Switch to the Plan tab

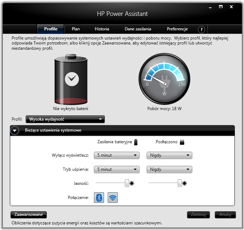[x=76, y=29]
